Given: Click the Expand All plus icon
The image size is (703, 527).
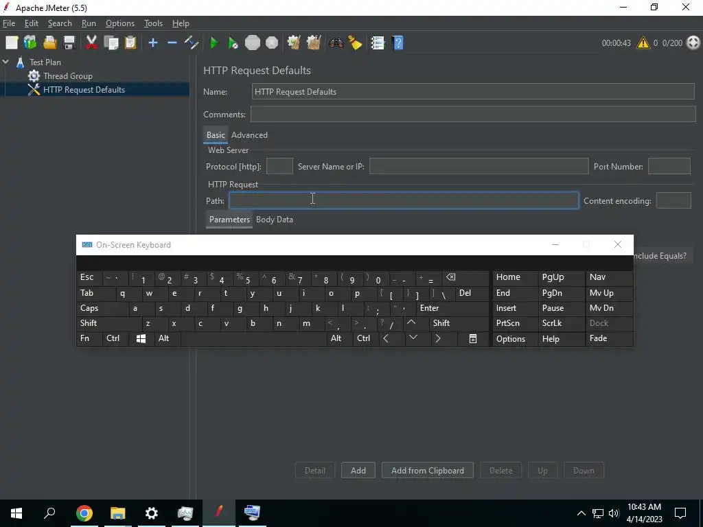Looking at the screenshot, I should pos(153,43).
